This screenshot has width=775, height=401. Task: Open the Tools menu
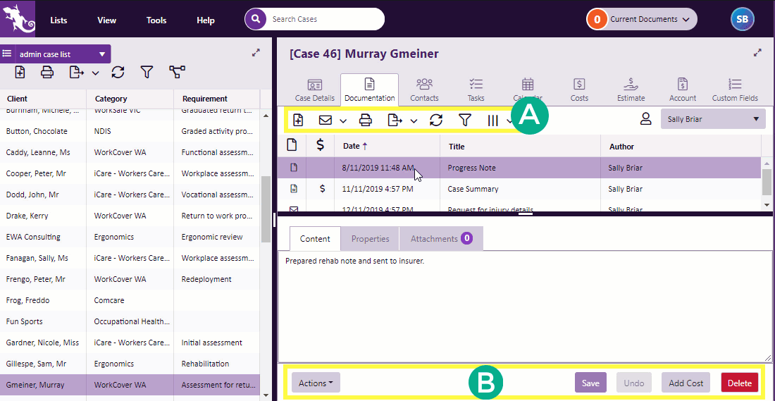pos(156,20)
